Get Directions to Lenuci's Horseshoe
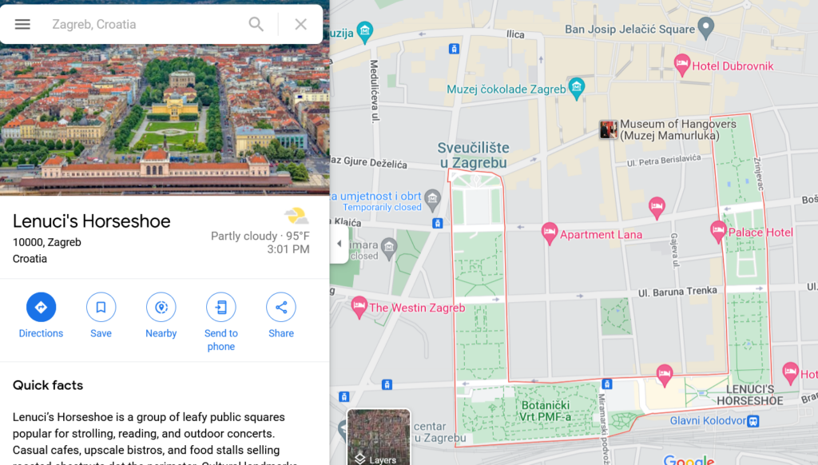 pyautogui.click(x=41, y=308)
